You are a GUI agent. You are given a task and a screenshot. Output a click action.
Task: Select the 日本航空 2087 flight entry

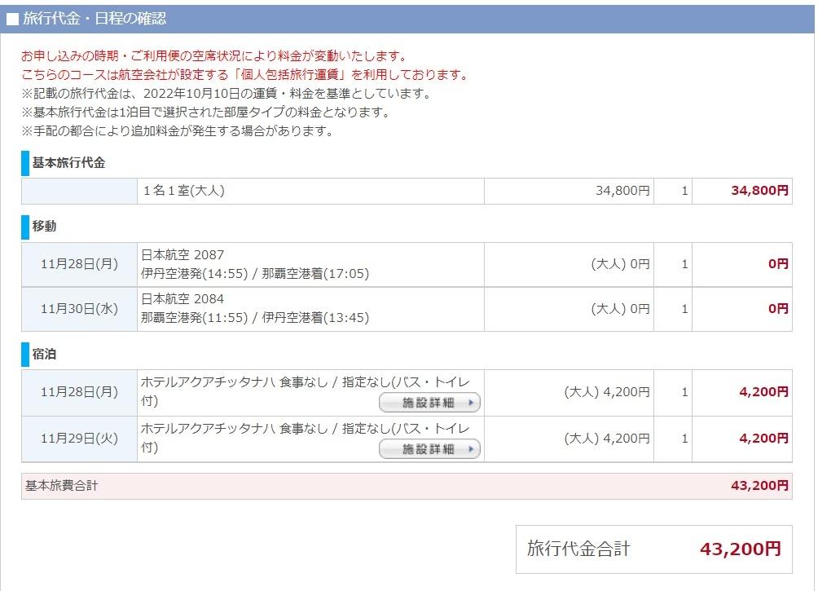(183, 254)
